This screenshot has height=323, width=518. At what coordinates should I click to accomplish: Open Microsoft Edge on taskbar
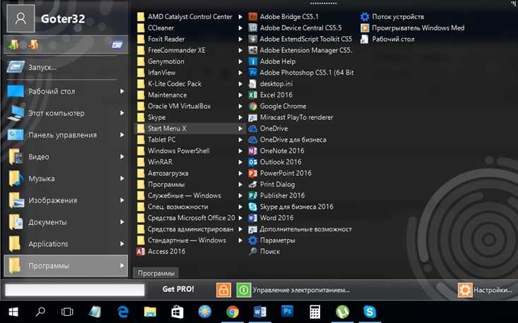pos(122,312)
